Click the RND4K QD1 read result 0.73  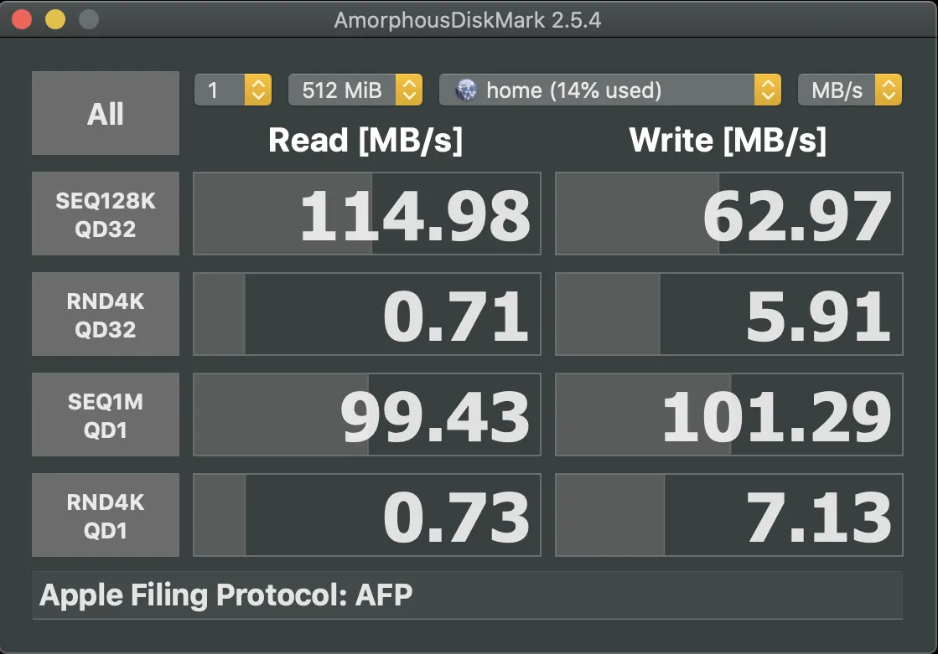(367, 515)
